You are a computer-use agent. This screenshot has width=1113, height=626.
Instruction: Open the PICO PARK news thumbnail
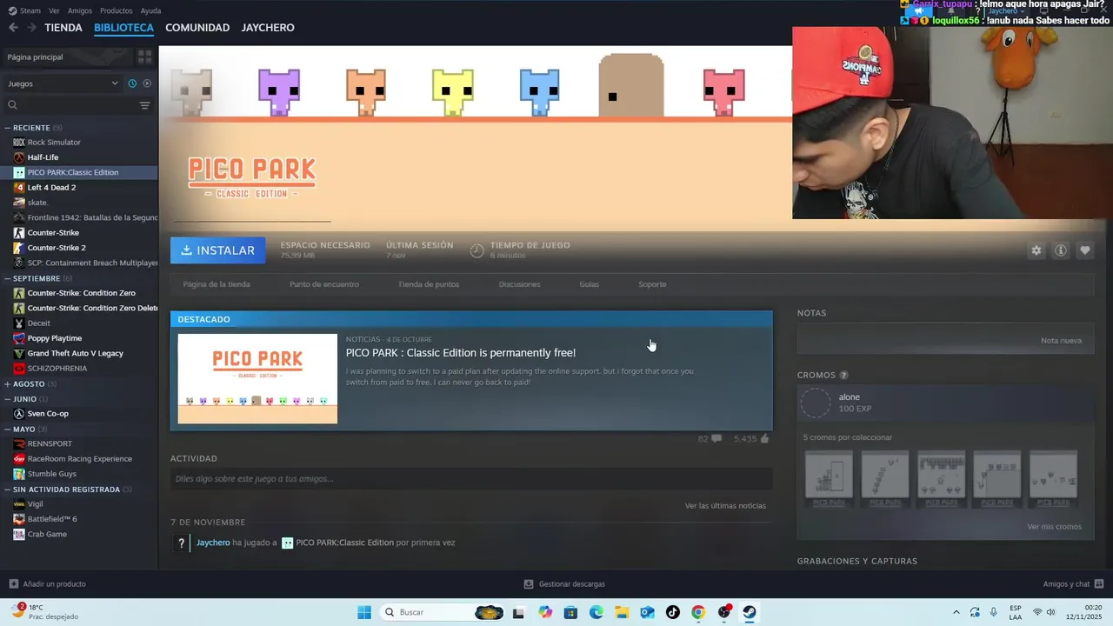257,379
